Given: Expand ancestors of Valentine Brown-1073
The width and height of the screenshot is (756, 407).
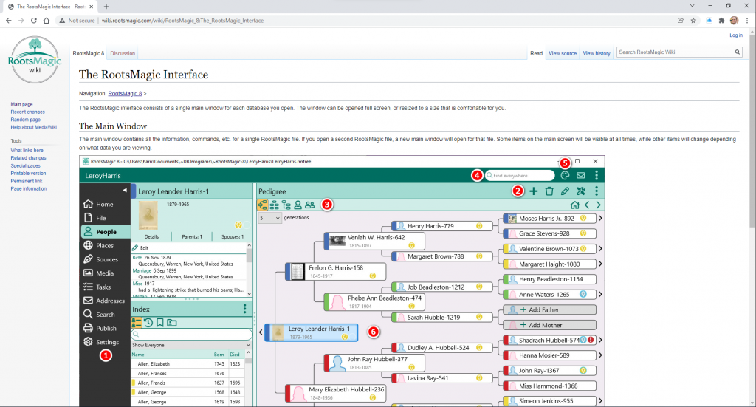Looking at the screenshot, I should tap(600, 249).
